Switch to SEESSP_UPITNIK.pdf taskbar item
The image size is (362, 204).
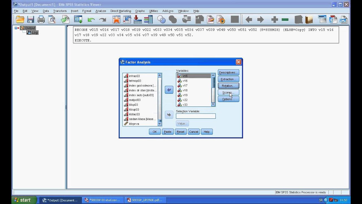[145, 200]
